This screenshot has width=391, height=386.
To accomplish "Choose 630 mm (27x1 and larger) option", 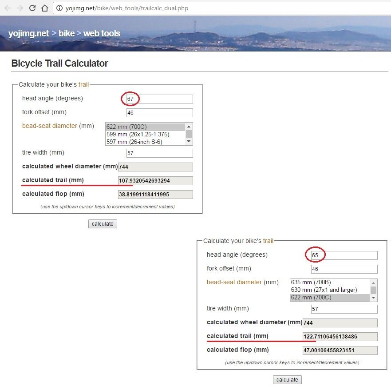I will 324,290.
